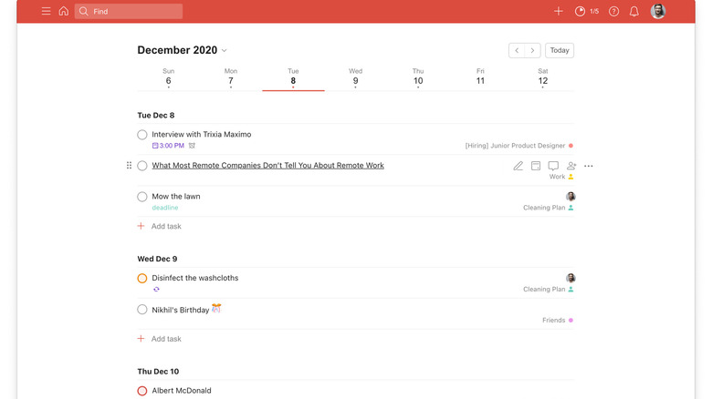Viewport: 712px width, 399px height.
Task: Select Tue 8 in the week bar
Action: pos(293,77)
